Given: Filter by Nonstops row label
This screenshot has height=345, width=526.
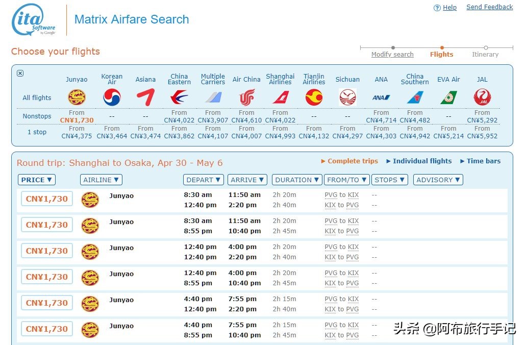Looking at the screenshot, I should pos(37,116).
